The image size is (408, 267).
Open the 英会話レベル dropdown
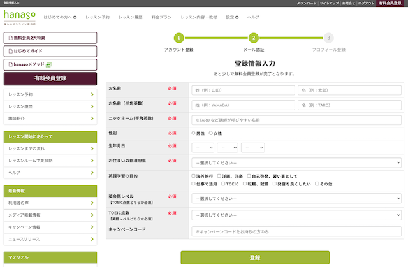296,199
